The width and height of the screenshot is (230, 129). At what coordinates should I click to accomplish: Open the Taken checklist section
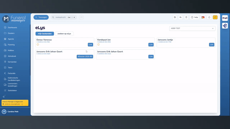pos(10,68)
